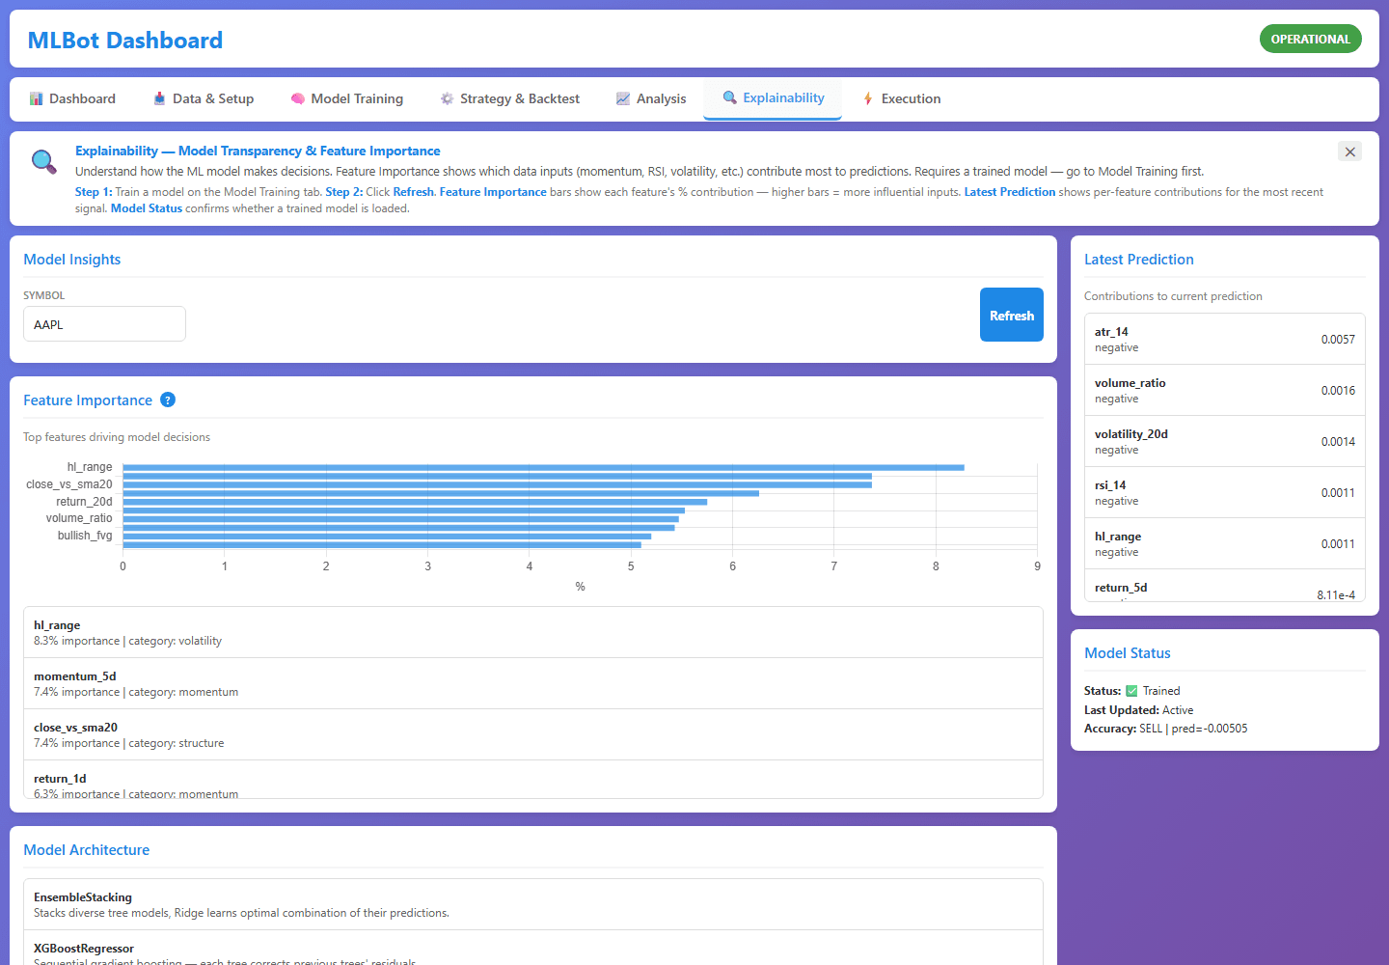
Task: Click the Dashboard tab chart icon
Action: (x=37, y=98)
